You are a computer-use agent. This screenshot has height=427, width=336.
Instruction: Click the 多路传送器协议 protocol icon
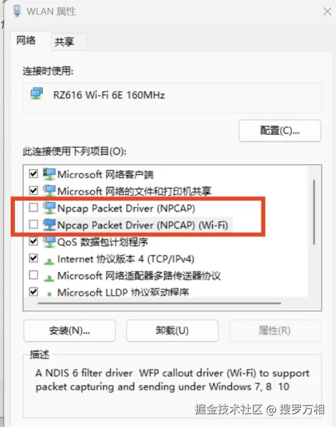point(49,278)
